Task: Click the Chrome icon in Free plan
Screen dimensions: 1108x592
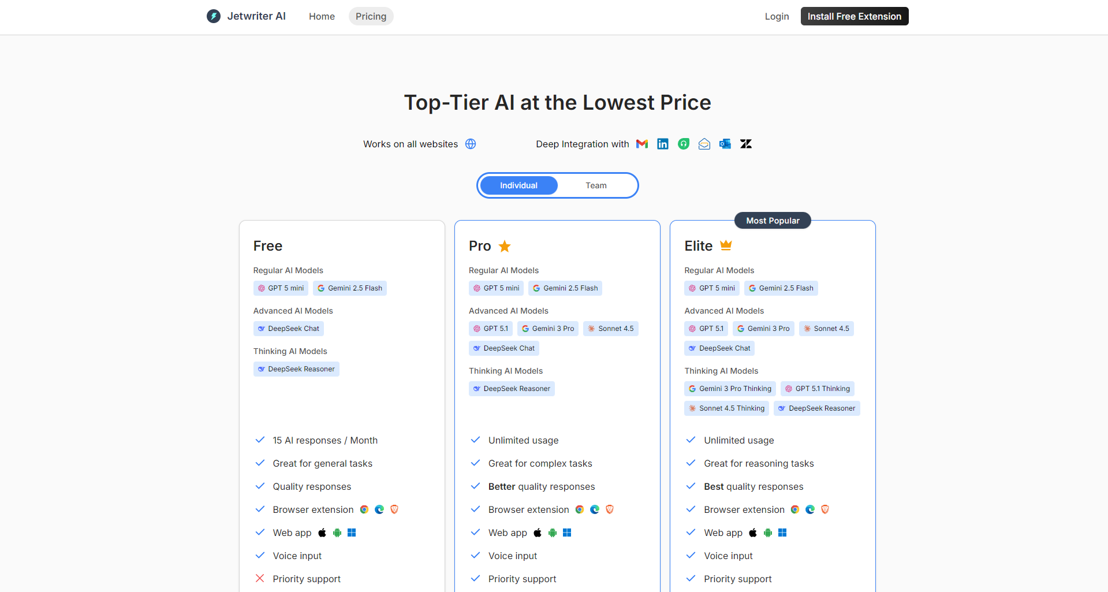Action: [364, 509]
